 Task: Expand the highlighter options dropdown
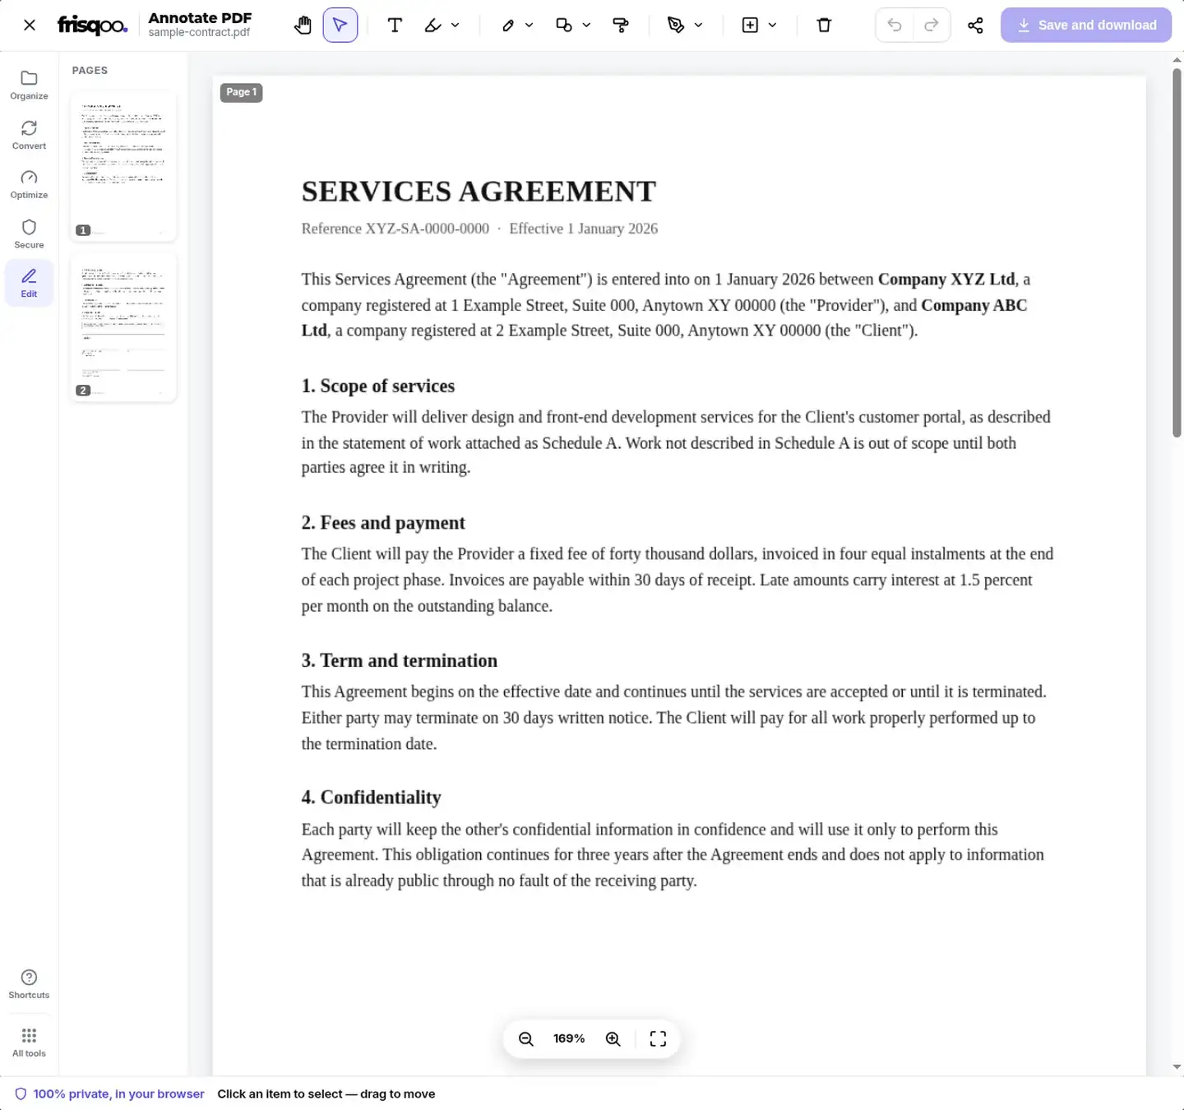tap(456, 25)
